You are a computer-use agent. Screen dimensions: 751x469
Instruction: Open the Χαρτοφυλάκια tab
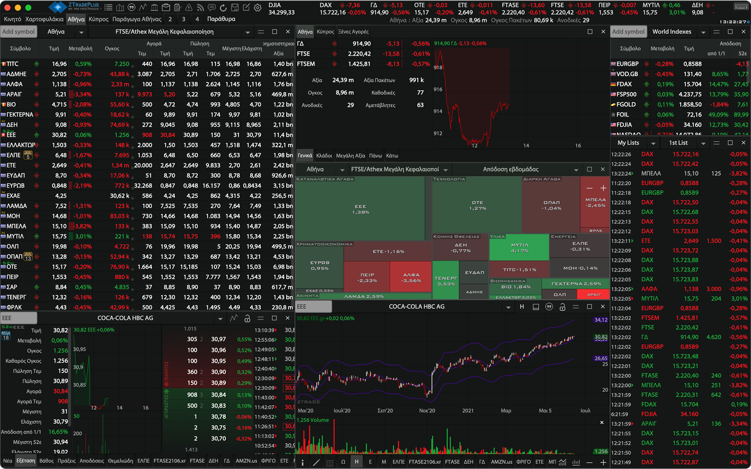coord(44,19)
